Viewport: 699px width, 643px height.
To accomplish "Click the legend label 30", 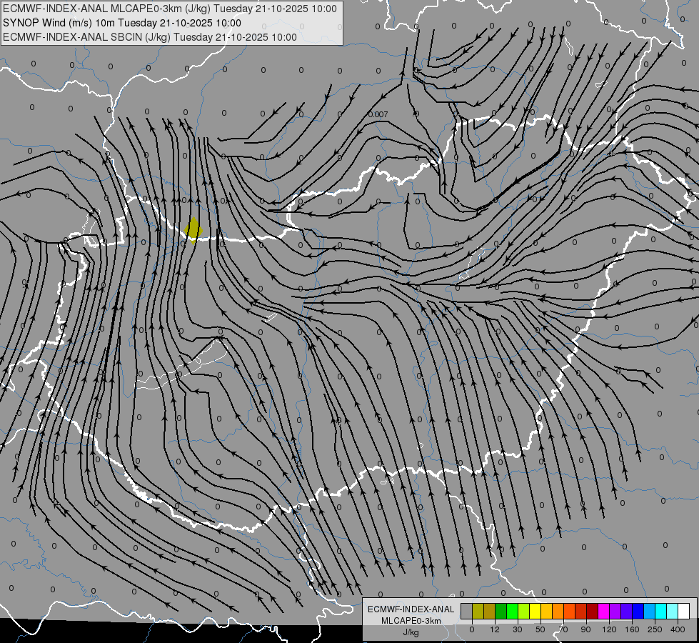I will click(x=518, y=629).
